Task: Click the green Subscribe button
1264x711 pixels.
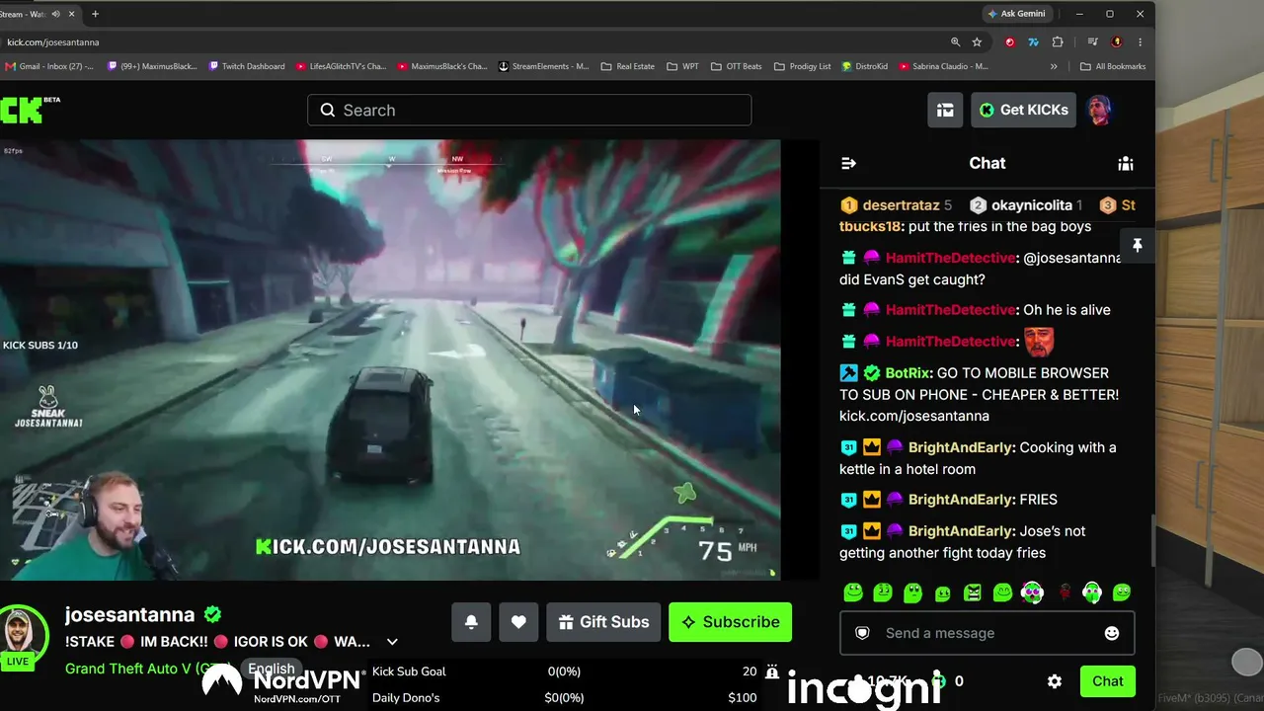Action: pos(730,622)
